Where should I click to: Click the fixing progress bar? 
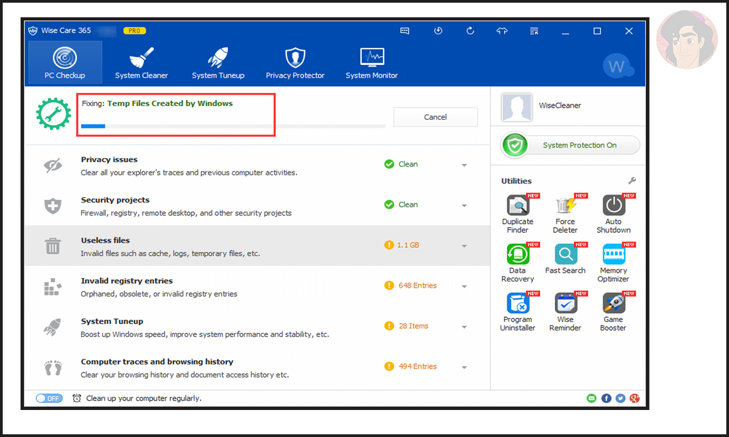click(233, 126)
